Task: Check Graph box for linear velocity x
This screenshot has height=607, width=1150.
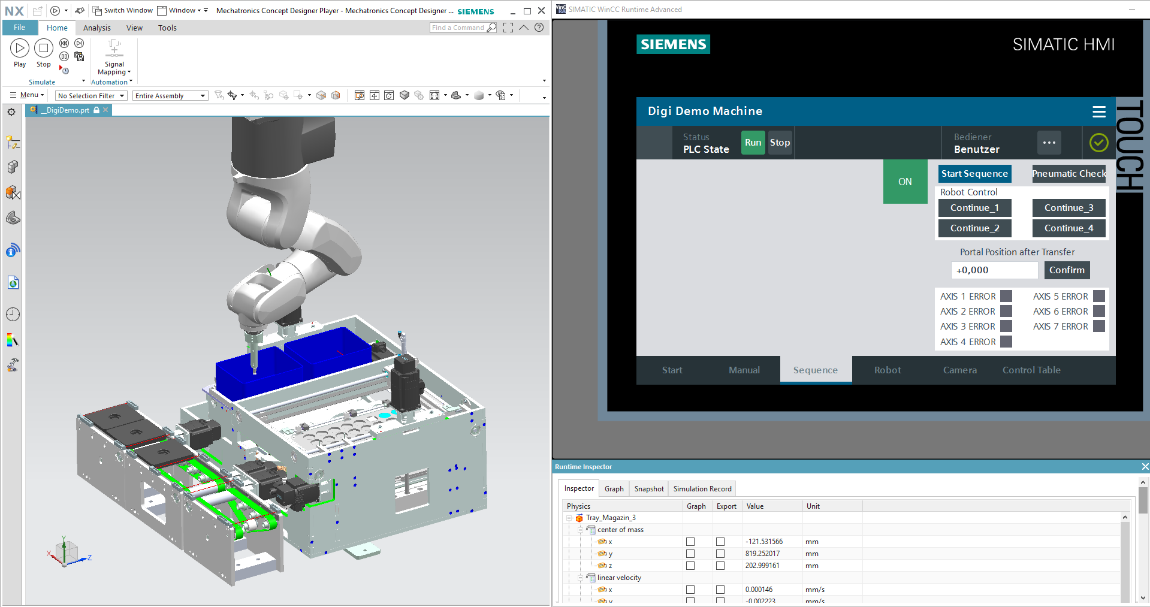Action: click(690, 590)
